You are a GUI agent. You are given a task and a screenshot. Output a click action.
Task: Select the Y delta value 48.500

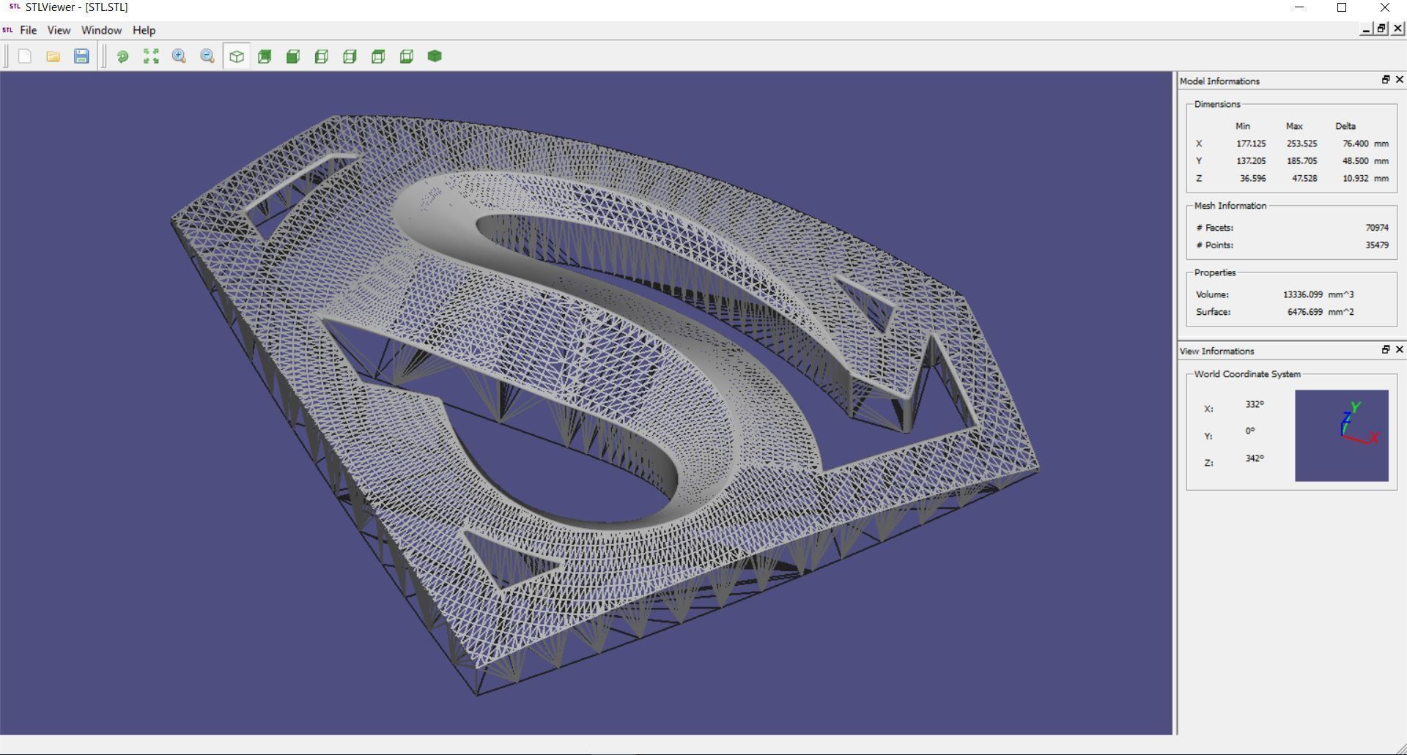click(x=1355, y=161)
